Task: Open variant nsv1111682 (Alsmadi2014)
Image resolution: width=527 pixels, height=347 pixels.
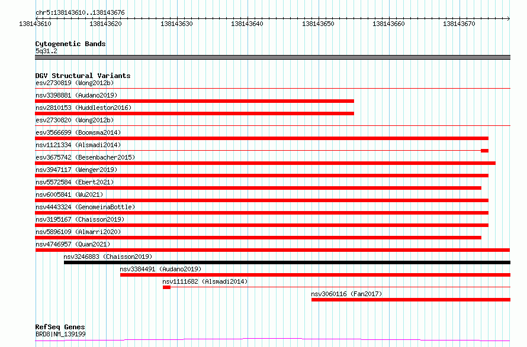Action: (205, 281)
